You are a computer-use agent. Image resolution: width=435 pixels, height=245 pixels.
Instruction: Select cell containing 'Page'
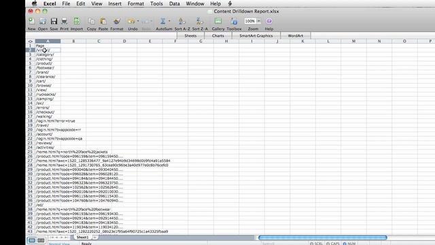(x=48, y=46)
